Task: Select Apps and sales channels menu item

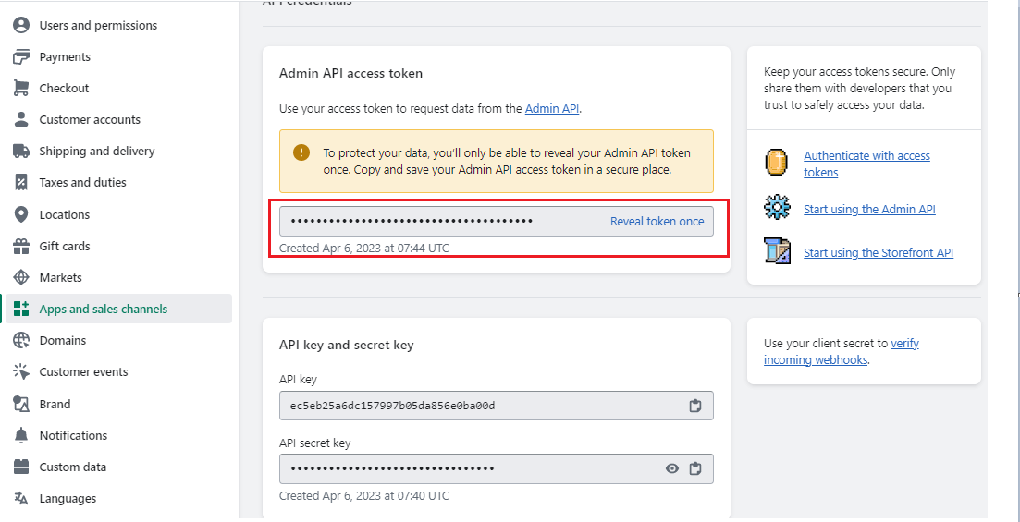Action: (104, 310)
